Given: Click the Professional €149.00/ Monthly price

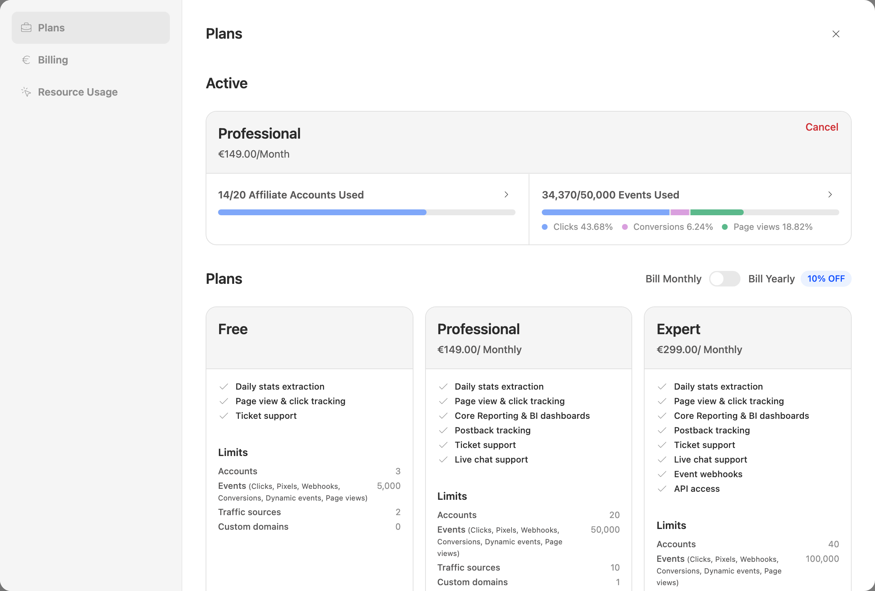Looking at the screenshot, I should (479, 349).
